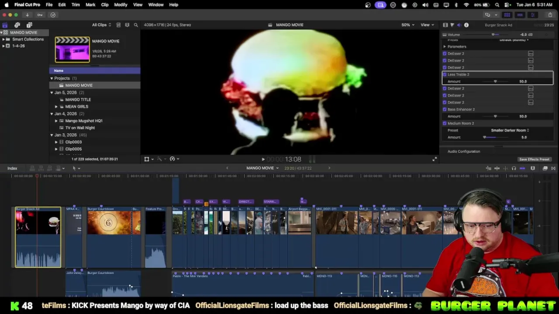Click the Save Effects Preset button

click(x=534, y=160)
